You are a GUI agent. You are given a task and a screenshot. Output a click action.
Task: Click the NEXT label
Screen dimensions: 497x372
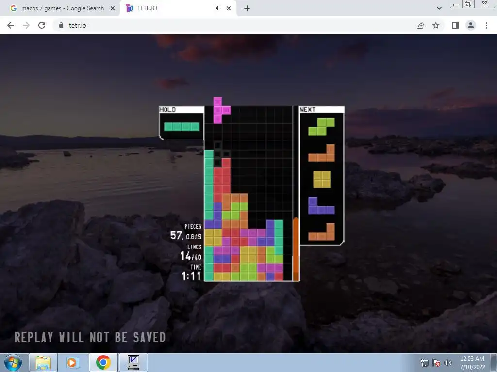tap(307, 109)
